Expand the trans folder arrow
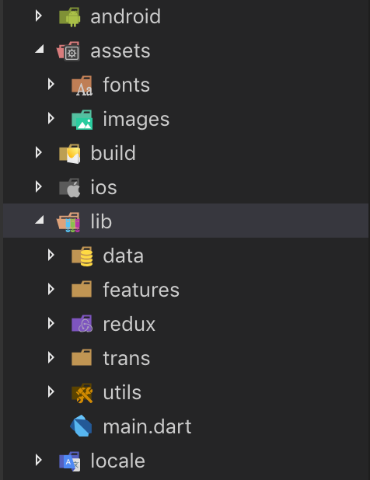The width and height of the screenshot is (370, 480). pyautogui.click(x=51, y=357)
